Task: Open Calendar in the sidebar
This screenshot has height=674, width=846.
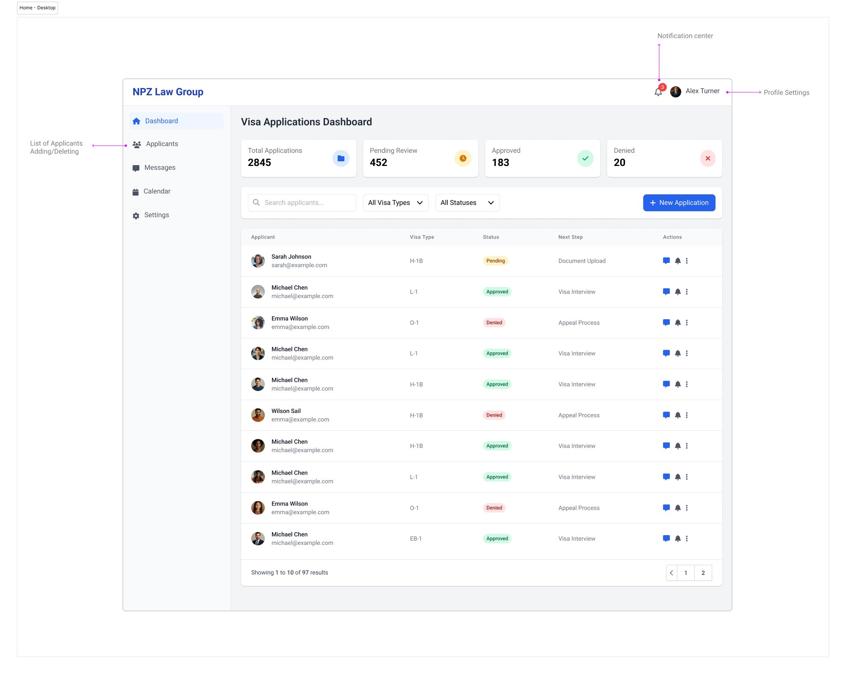Action: [x=156, y=191]
